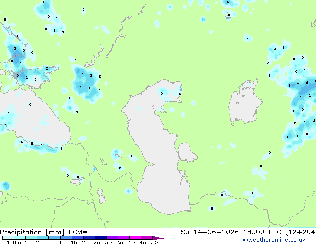Image resolution: width=316 pixels, height=244 pixels.
Task: Choose the 5–10 mm legend swatch
Action: [54, 238]
